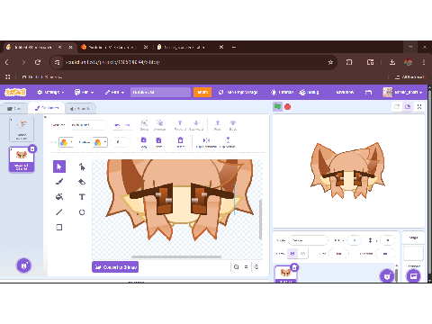Switch to the first browser tab
The height and width of the screenshot is (324, 432).
coord(33,47)
